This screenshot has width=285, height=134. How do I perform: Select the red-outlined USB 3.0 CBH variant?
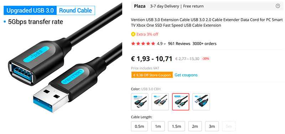click(x=181, y=102)
